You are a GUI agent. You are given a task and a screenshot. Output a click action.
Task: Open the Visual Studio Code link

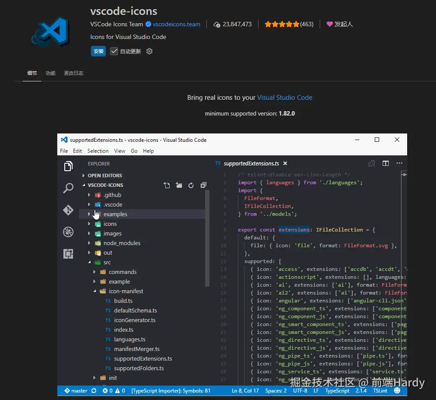tap(284, 98)
